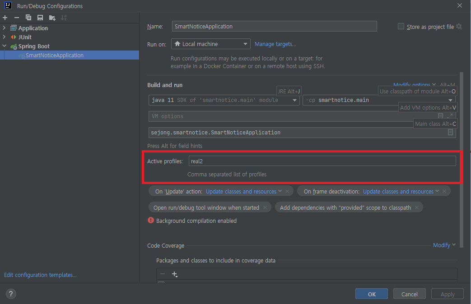The height and width of the screenshot is (304, 471).
Task: Open the Run on Local machine dropdown
Action: tap(211, 44)
